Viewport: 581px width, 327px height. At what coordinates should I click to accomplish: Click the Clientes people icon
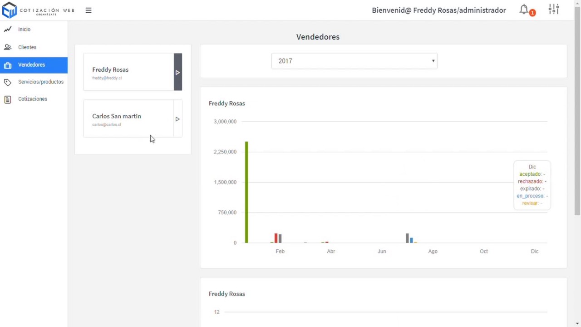coord(8,47)
